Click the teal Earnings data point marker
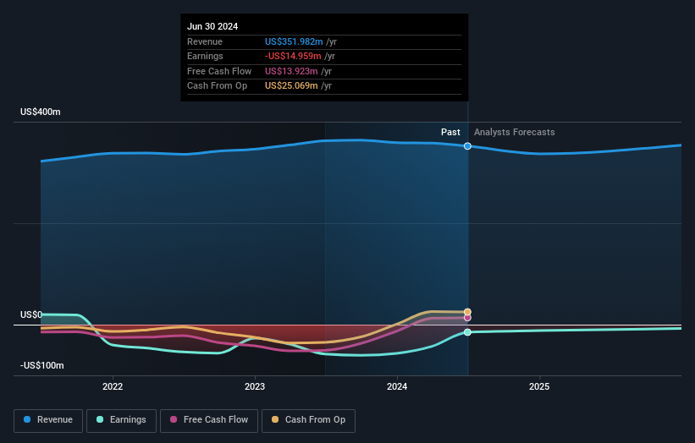The height and width of the screenshot is (443, 695). (x=467, y=332)
